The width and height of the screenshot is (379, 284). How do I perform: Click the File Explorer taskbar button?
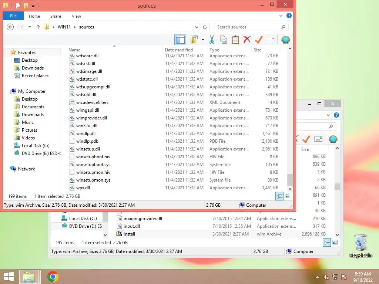click(x=29, y=277)
